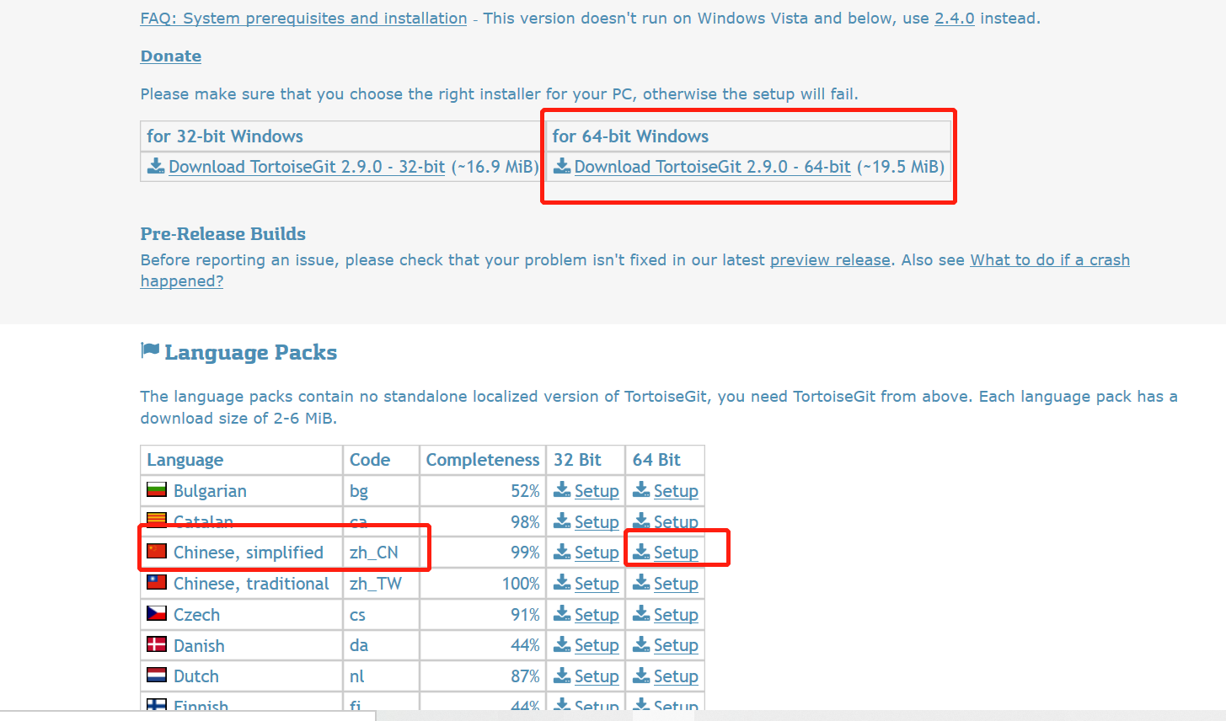Click Chinese simplified 64 Bit download icon
The height and width of the screenshot is (721, 1226).
pyautogui.click(x=641, y=552)
